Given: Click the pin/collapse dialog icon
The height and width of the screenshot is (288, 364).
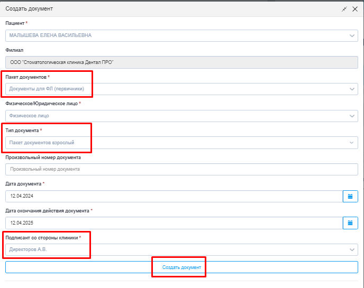Looking at the screenshot, I should click(344, 9).
